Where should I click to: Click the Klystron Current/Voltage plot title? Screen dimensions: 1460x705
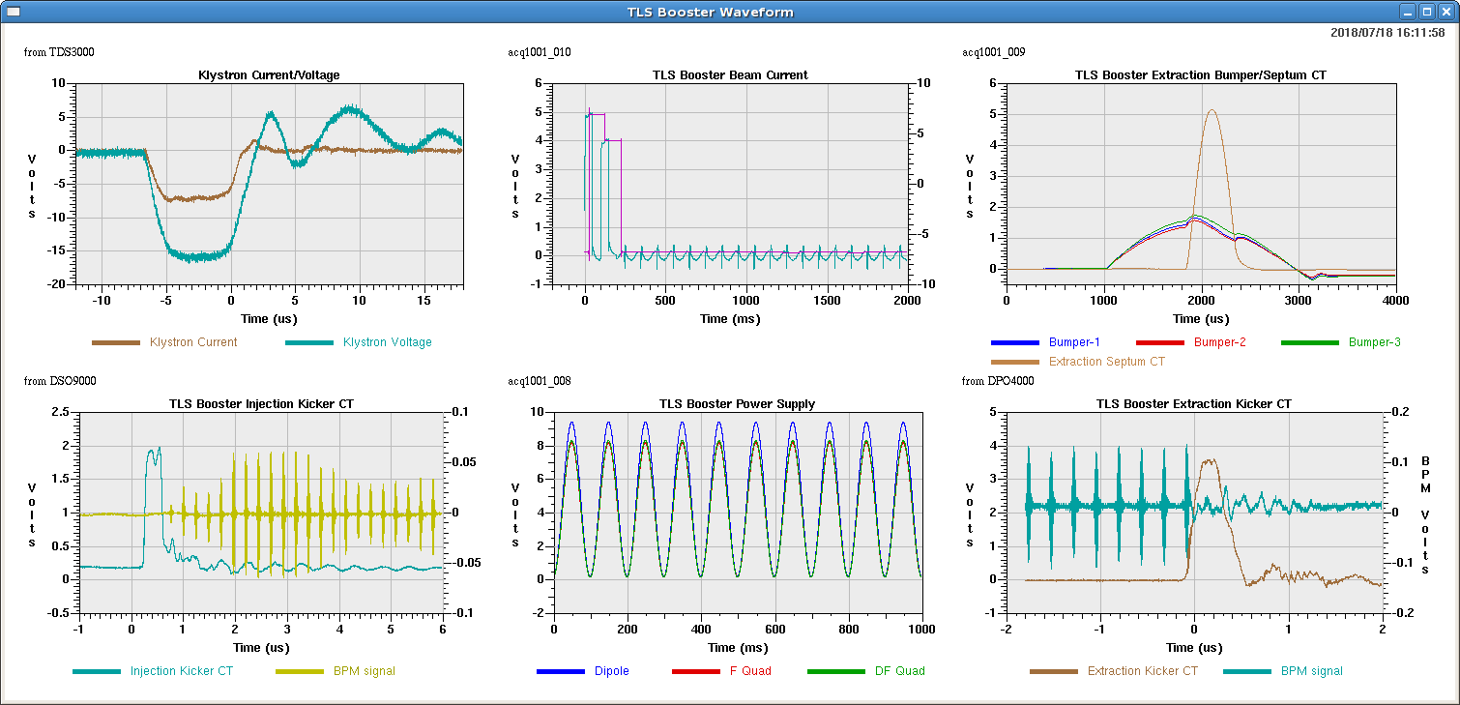point(269,74)
